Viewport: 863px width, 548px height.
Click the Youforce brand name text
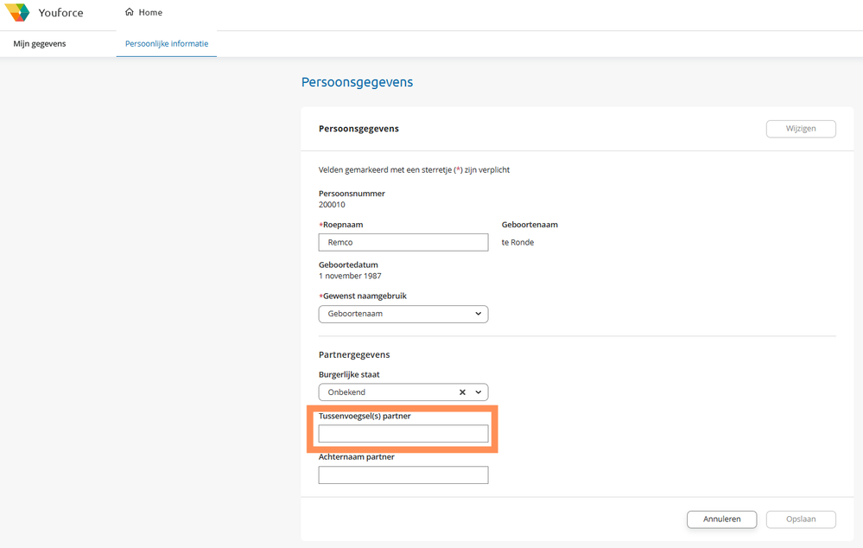click(x=61, y=13)
